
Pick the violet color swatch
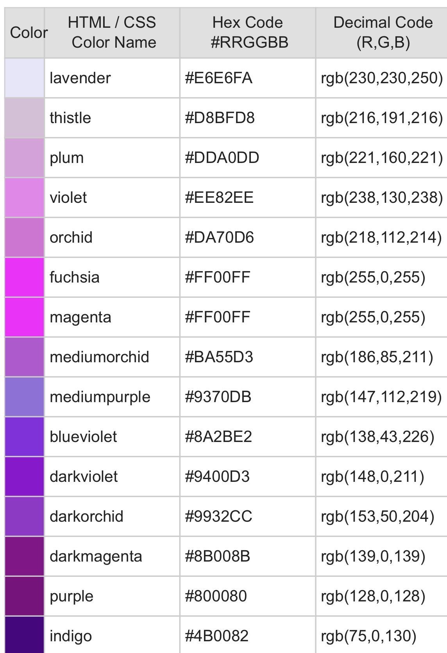tap(24, 197)
